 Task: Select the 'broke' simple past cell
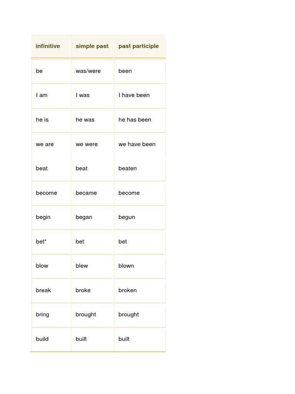coord(83,290)
